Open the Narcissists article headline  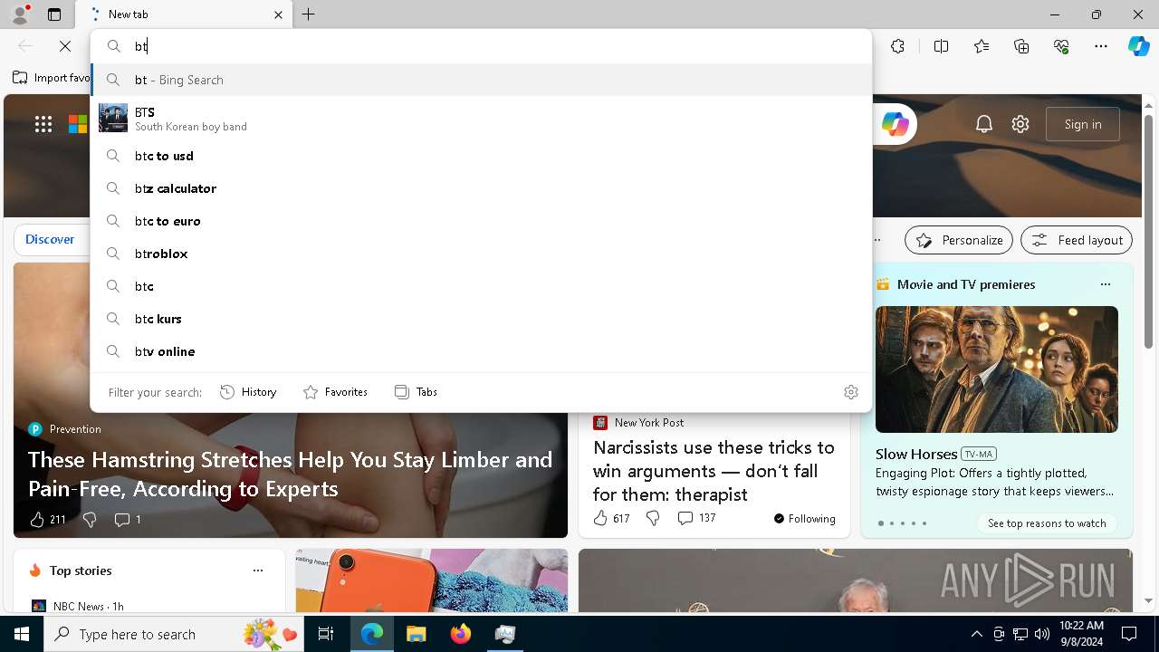(714, 471)
